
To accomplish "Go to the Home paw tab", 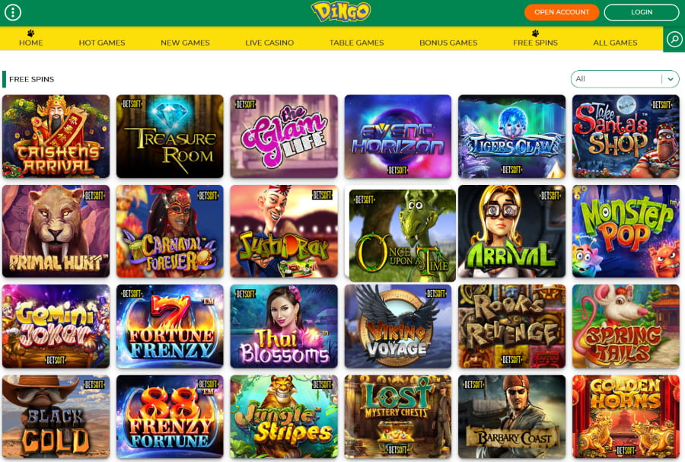I will tap(31, 39).
